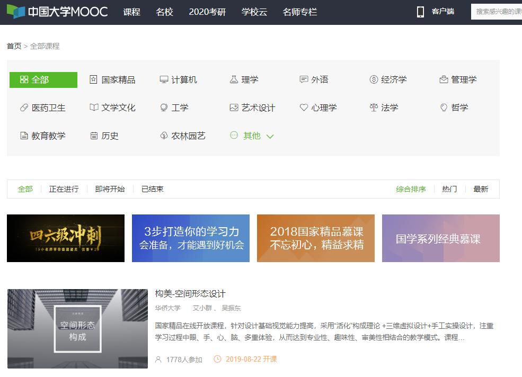Open 外语 category via its speech bubble icon
This screenshot has height=377, width=522.
coord(303,79)
